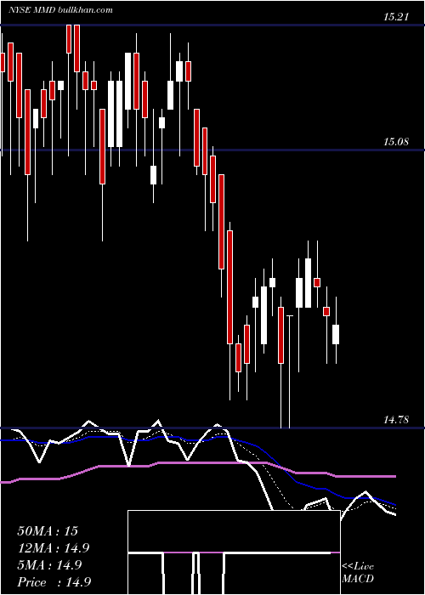Click the 14.78 price level label
This screenshot has width=425, height=595.
tap(396, 420)
